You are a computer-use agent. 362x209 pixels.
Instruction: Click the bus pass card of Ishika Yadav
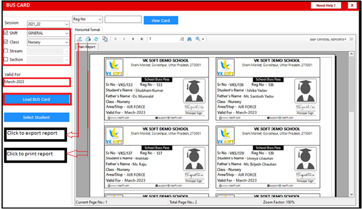coord(268,89)
